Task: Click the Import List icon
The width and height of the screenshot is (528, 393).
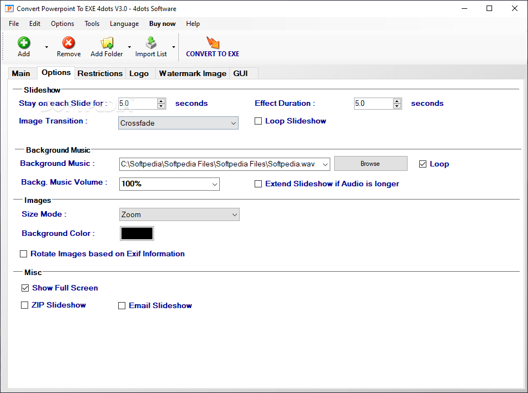Action: (x=151, y=42)
